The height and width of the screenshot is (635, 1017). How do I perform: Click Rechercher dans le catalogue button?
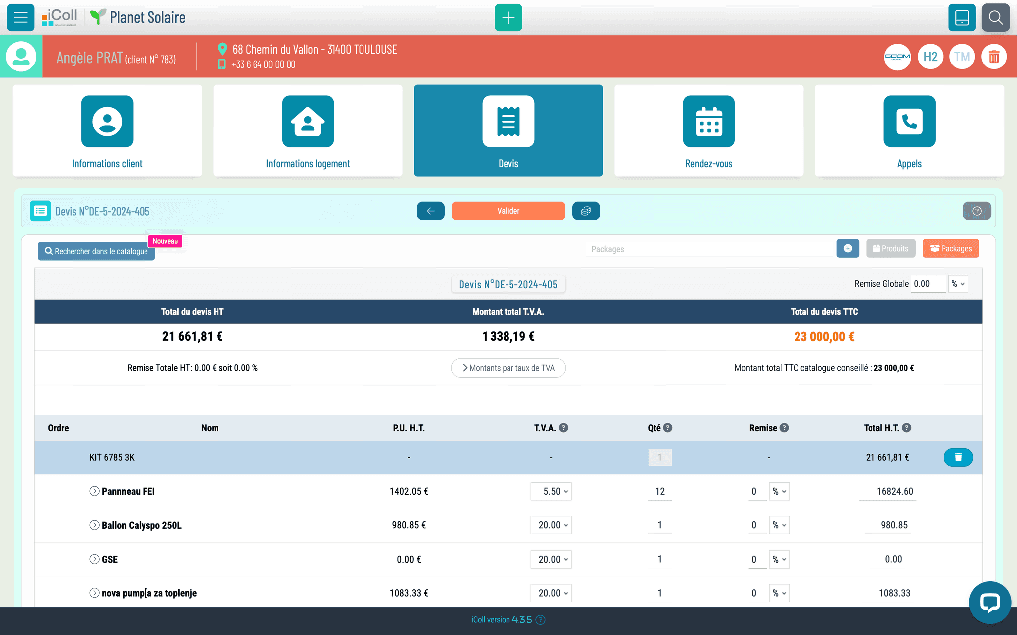coord(96,251)
